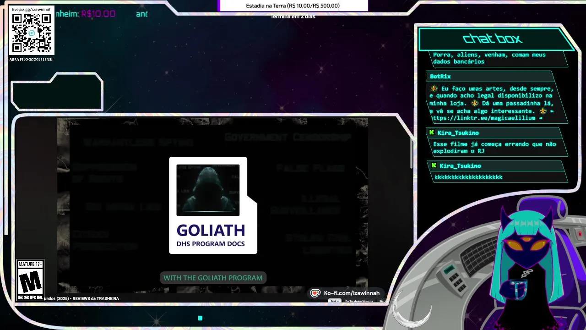Viewport: 586px width, 330px height.
Task: Click the first Kira_Tsukino username
Action: (458, 133)
